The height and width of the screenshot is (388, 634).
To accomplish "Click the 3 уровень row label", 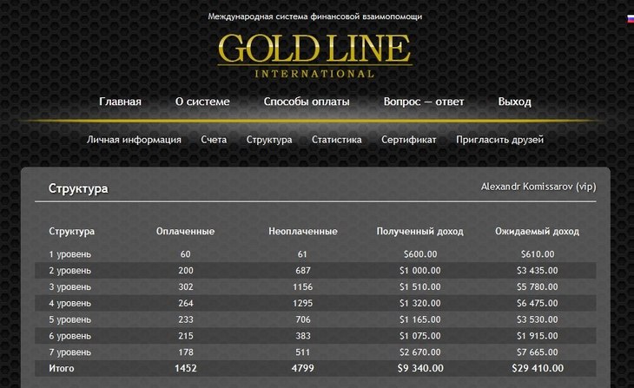I will pos(70,287).
